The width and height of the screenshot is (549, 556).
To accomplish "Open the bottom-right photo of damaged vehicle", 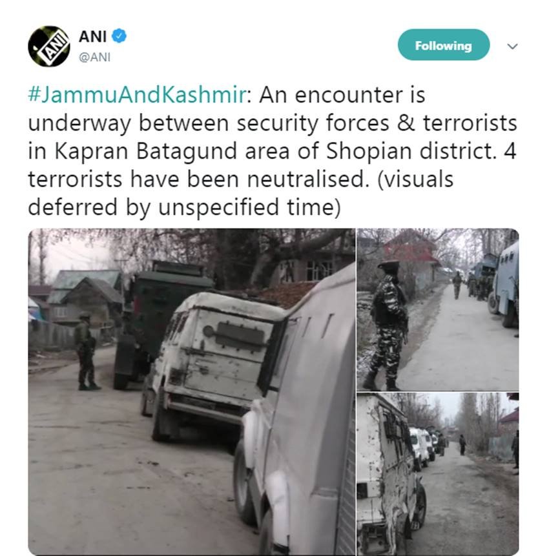I will click(438, 474).
